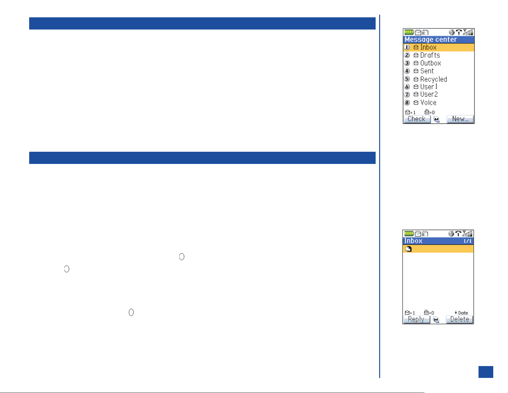Screen dimensions: 508x393
Task: Tap phone line 1 icon in Inbox screen
Action: 459,234
